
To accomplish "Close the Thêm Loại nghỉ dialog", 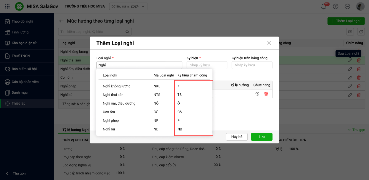I will pos(269,43).
